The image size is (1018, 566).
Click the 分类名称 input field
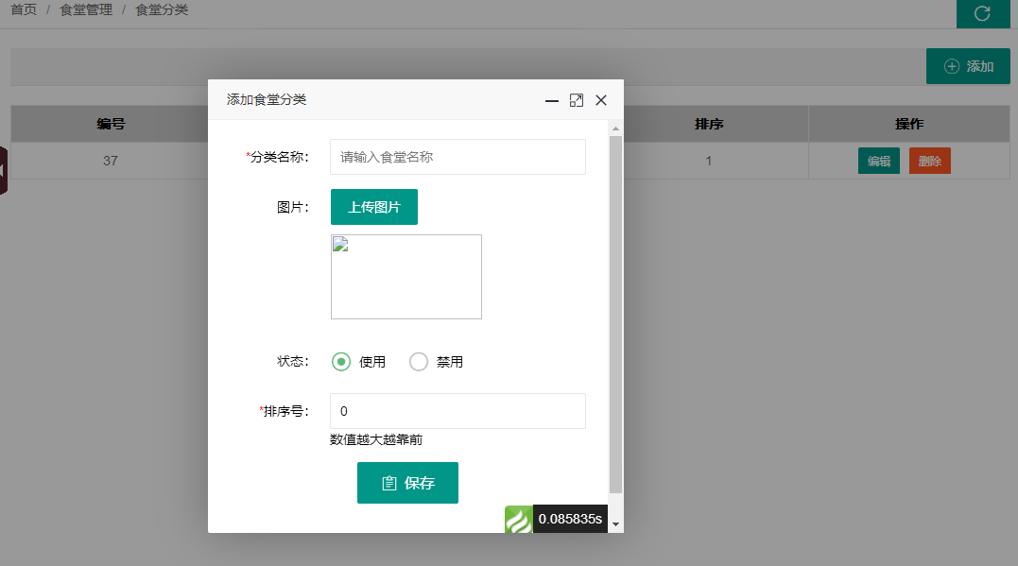[x=457, y=157]
